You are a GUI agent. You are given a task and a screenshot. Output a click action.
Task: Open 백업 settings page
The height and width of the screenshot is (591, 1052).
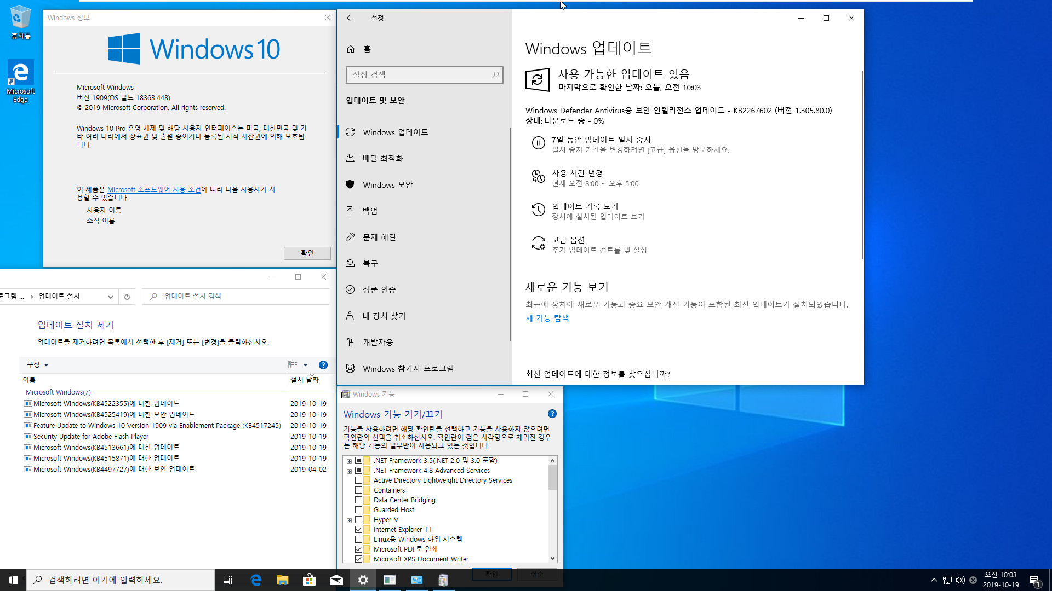point(424,211)
